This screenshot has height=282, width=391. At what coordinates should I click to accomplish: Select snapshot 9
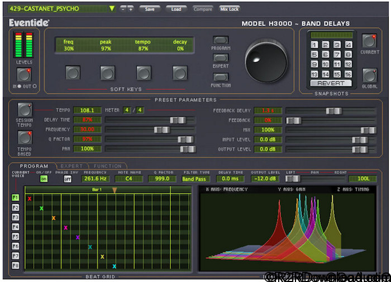(x=314, y=64)
